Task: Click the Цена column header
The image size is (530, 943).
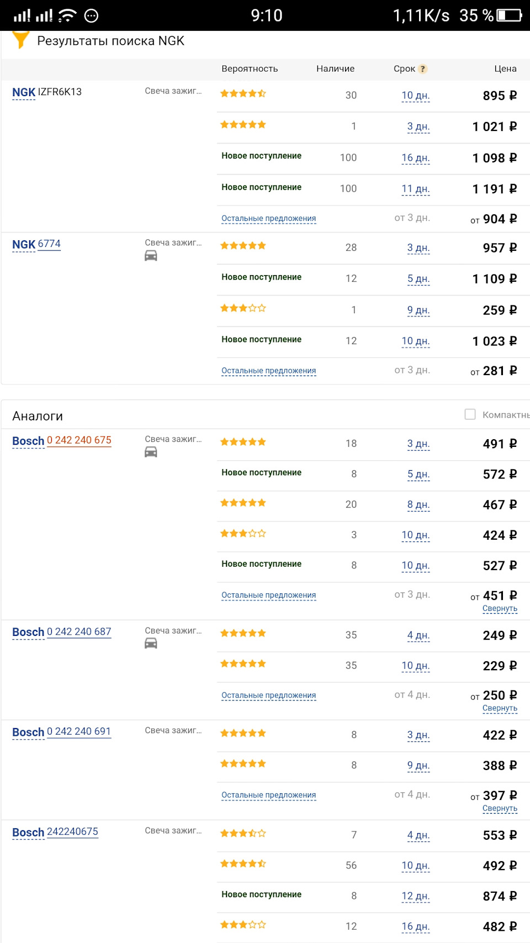Action: 505,69
